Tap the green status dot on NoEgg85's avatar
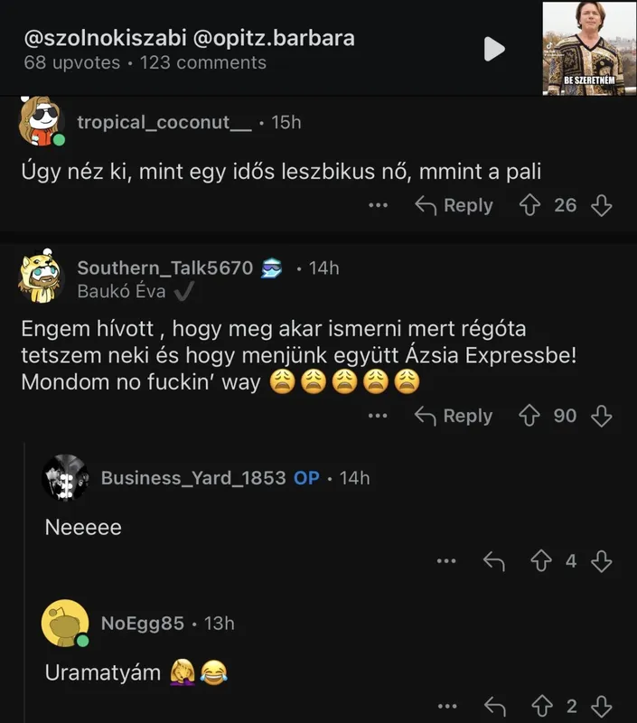 (x=81, y=642)
